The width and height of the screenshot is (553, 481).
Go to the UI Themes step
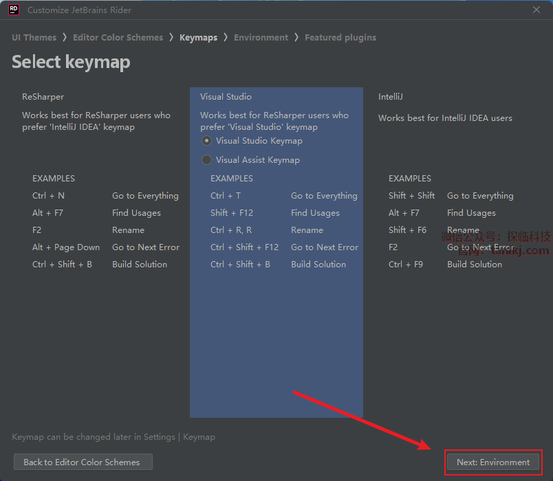34,37
